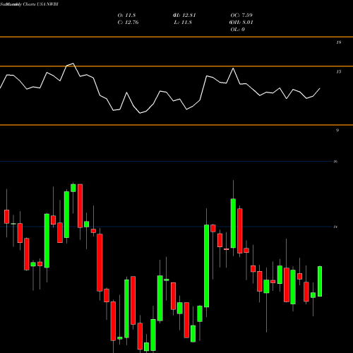This screenshot has width=353, height=353.
Task: Click the '14' price axis label
Action: point(335,227)
